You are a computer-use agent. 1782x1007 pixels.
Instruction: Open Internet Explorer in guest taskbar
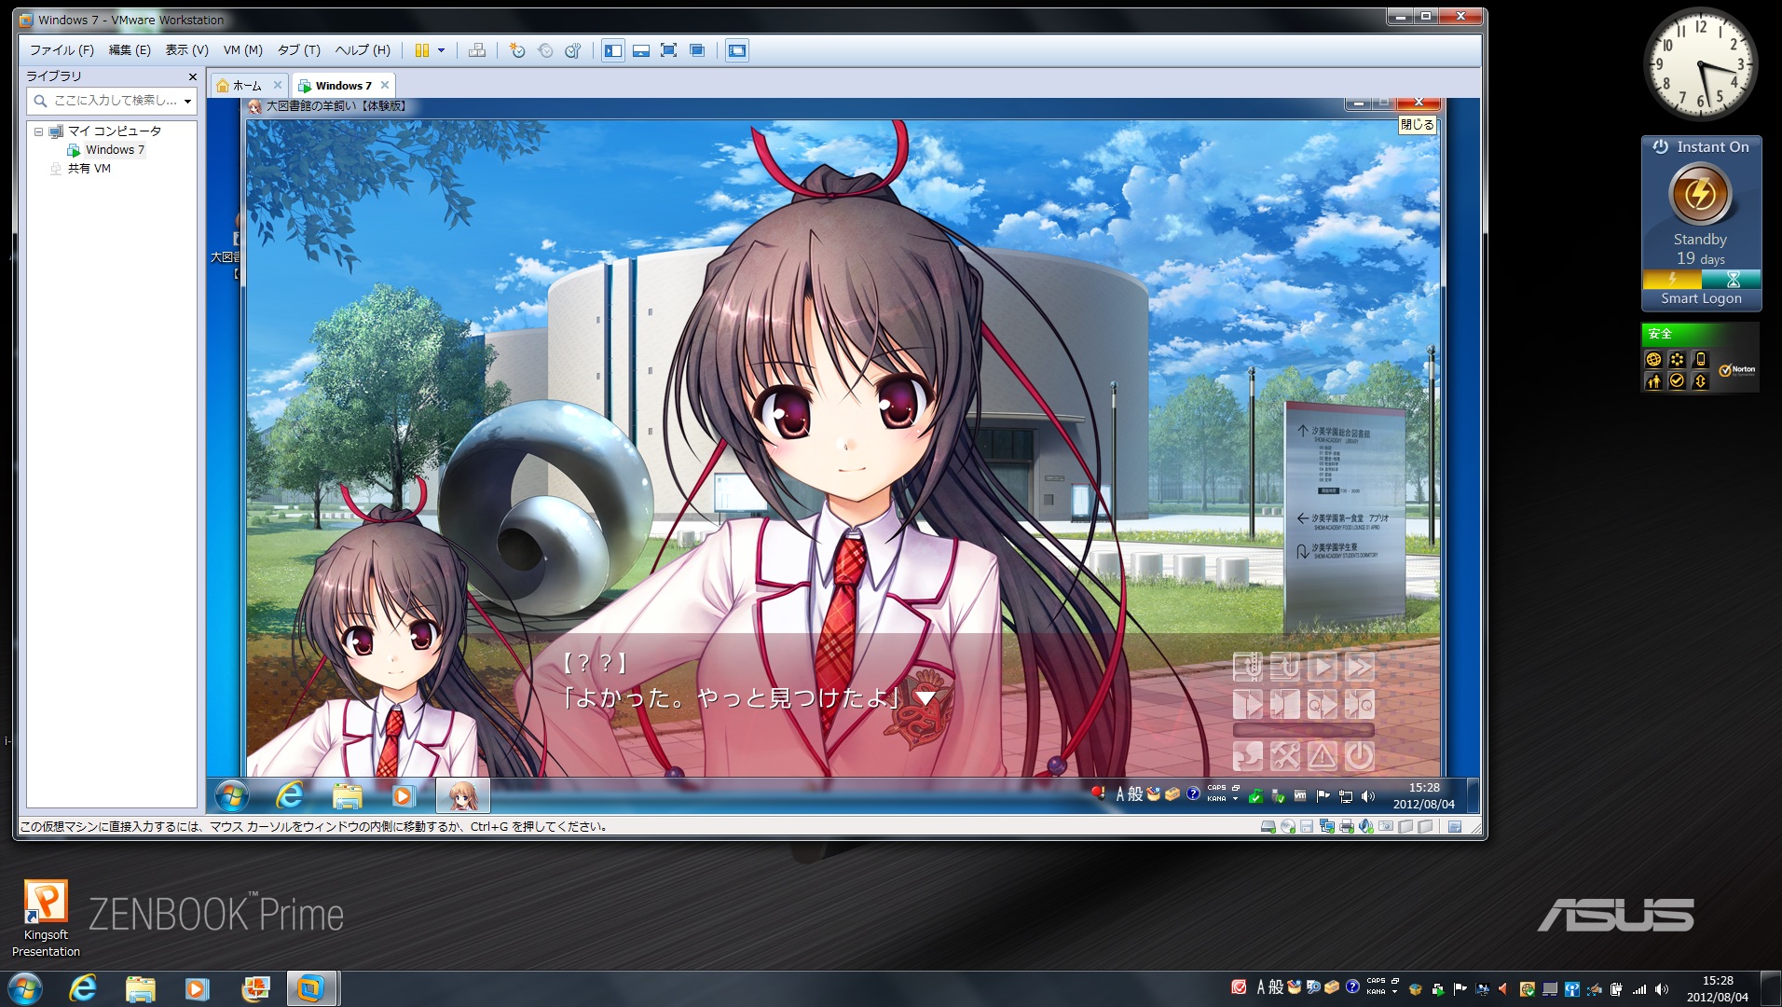click(x=290, y=795)
